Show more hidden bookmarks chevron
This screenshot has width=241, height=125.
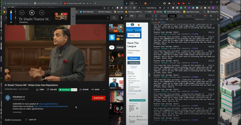pos(204,12)
